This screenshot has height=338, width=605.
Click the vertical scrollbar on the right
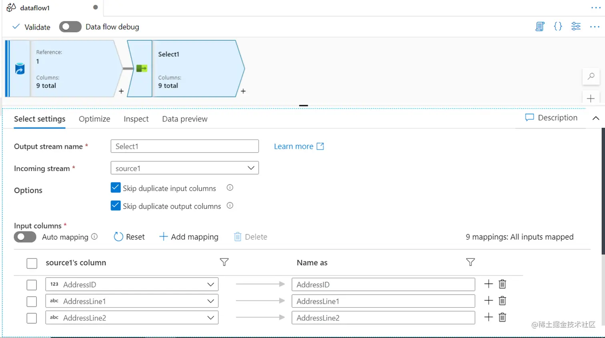pos(603,192)
